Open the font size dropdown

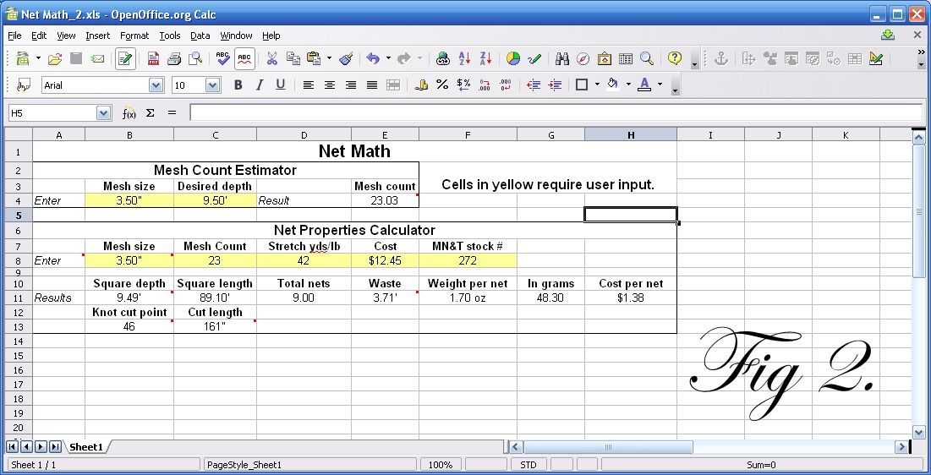pyautogui.click(x=213, y=85)
